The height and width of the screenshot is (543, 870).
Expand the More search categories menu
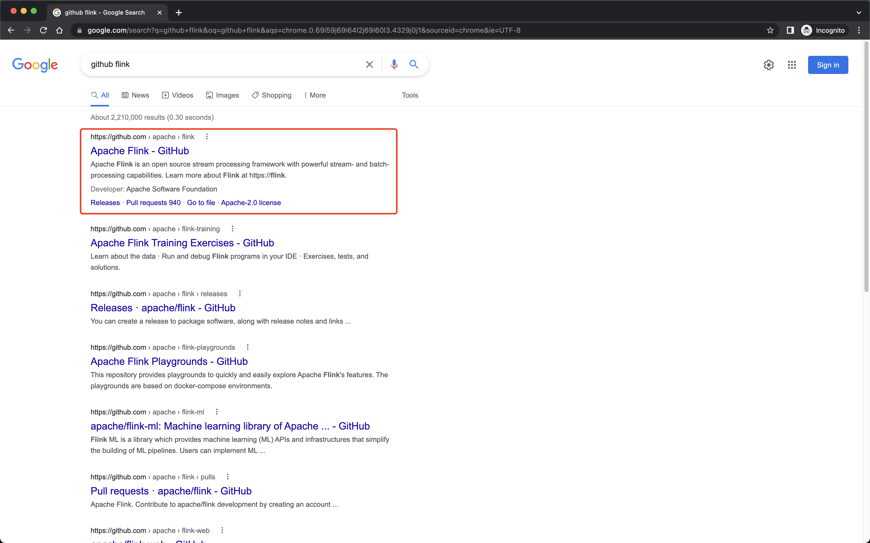coord(315,95)
